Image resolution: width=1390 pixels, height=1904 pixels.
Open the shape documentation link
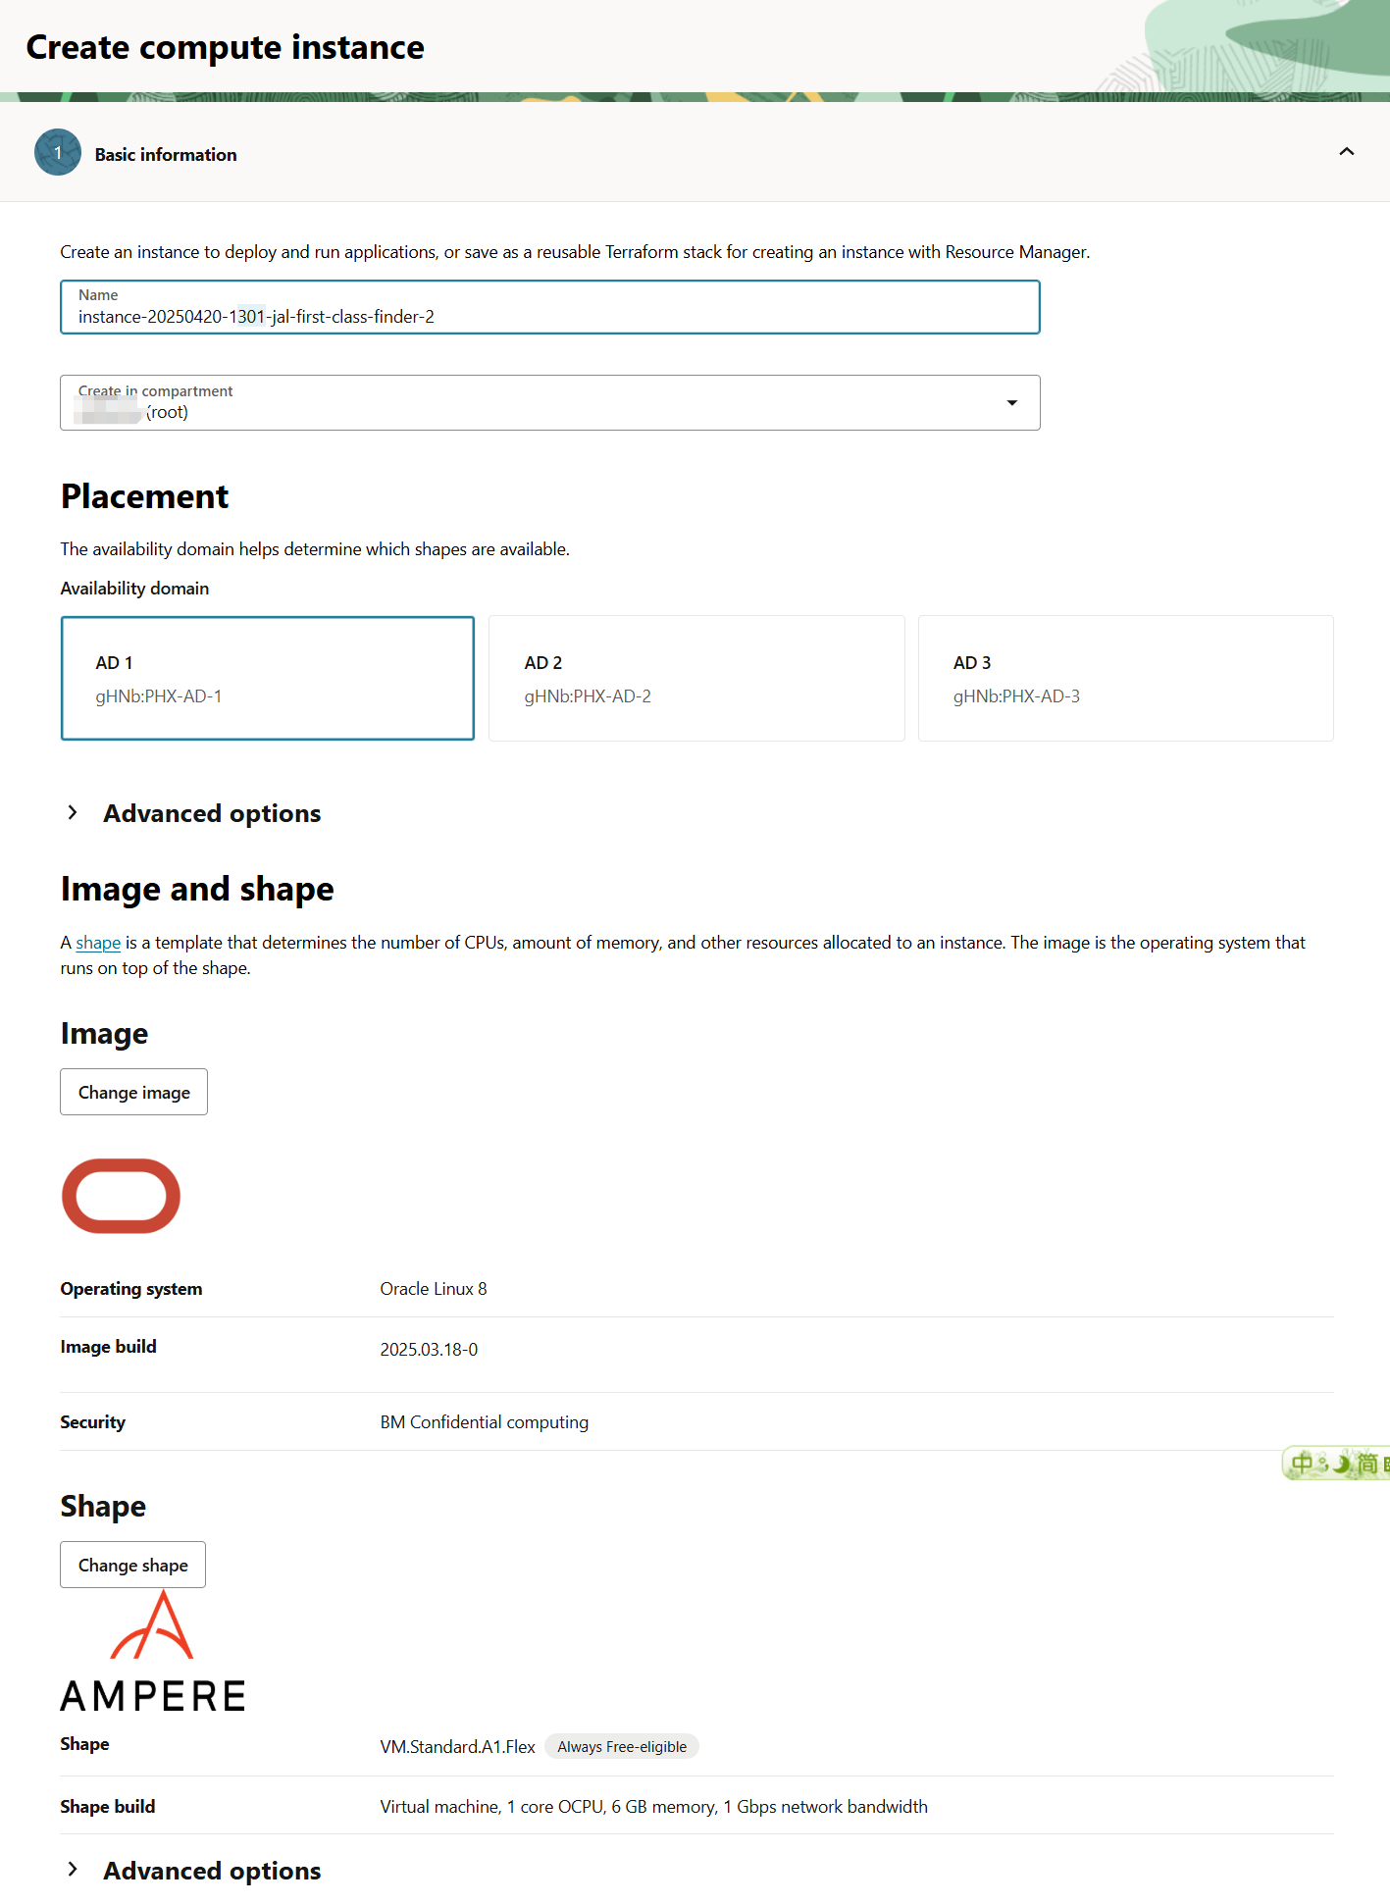[98, 943]
